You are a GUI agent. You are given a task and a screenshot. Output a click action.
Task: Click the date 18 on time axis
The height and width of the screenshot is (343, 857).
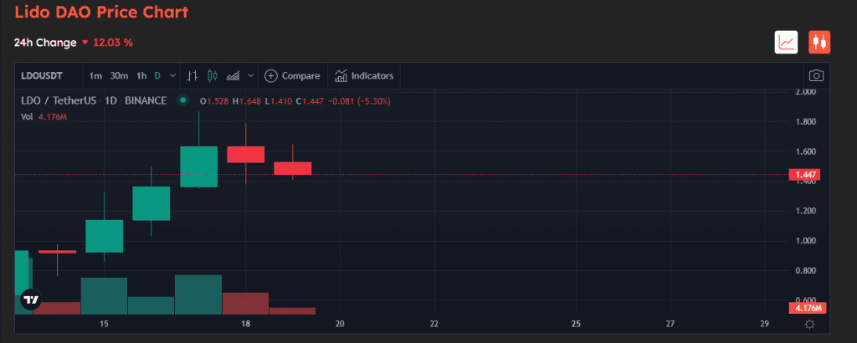click(245, 324)
